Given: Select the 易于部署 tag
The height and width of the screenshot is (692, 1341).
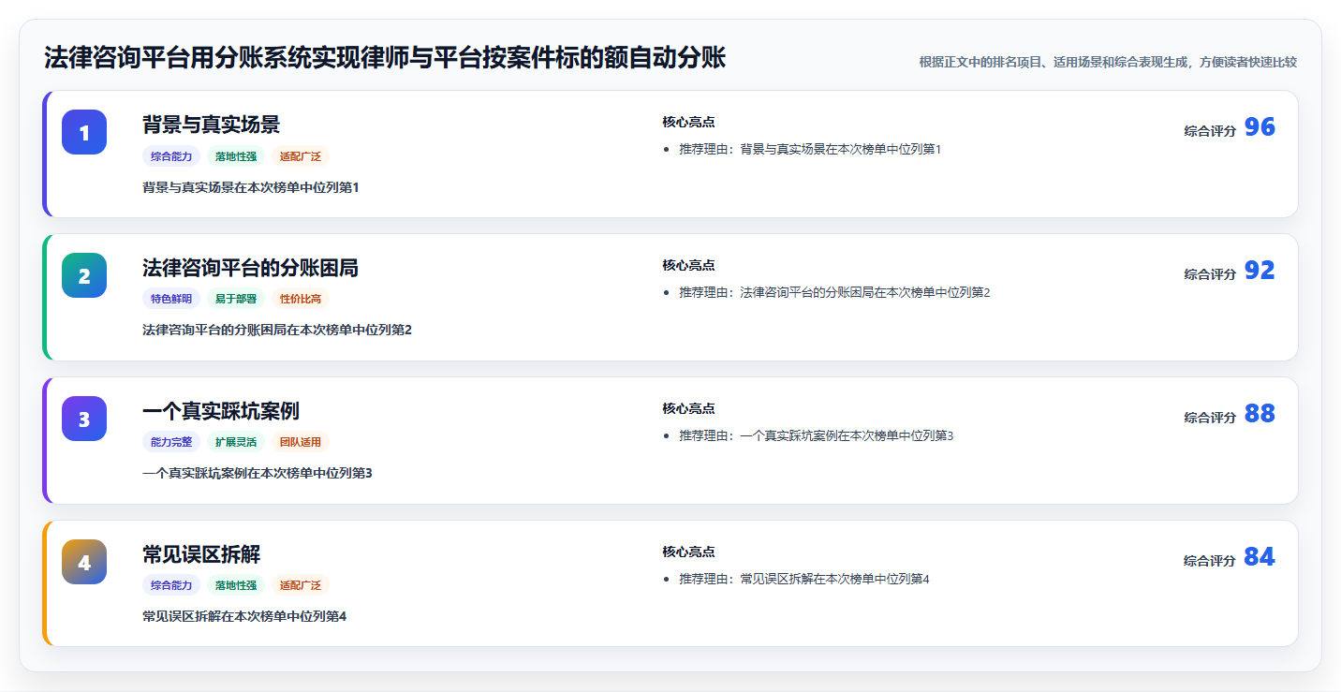Looking at the screenshot, I should [236, 299].
